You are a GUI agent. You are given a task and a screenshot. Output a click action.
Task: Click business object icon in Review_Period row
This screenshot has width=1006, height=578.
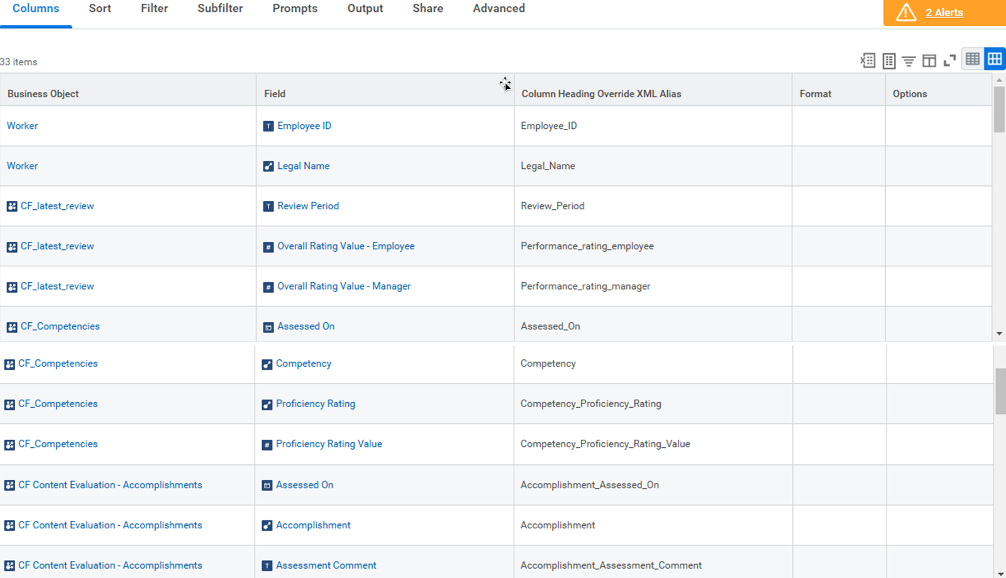(12, 207)
